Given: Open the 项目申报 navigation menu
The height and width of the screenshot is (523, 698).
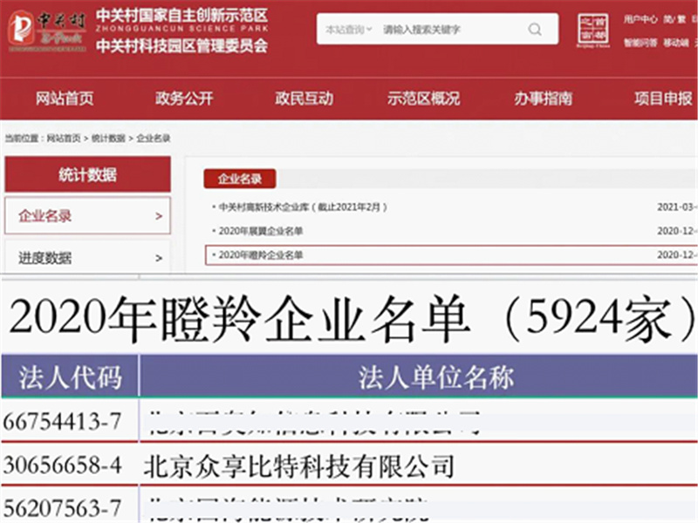Looking at the screenshot, I should [x=663, y=98].
